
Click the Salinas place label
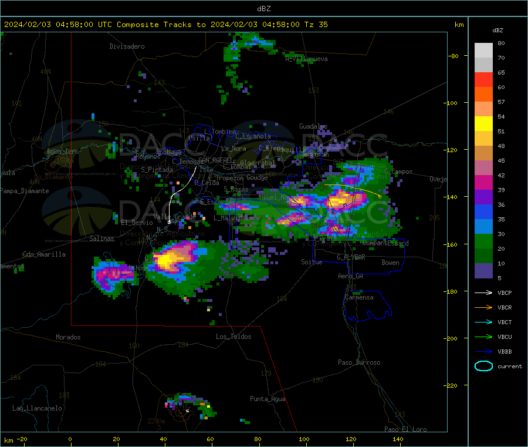pos(101,238)
